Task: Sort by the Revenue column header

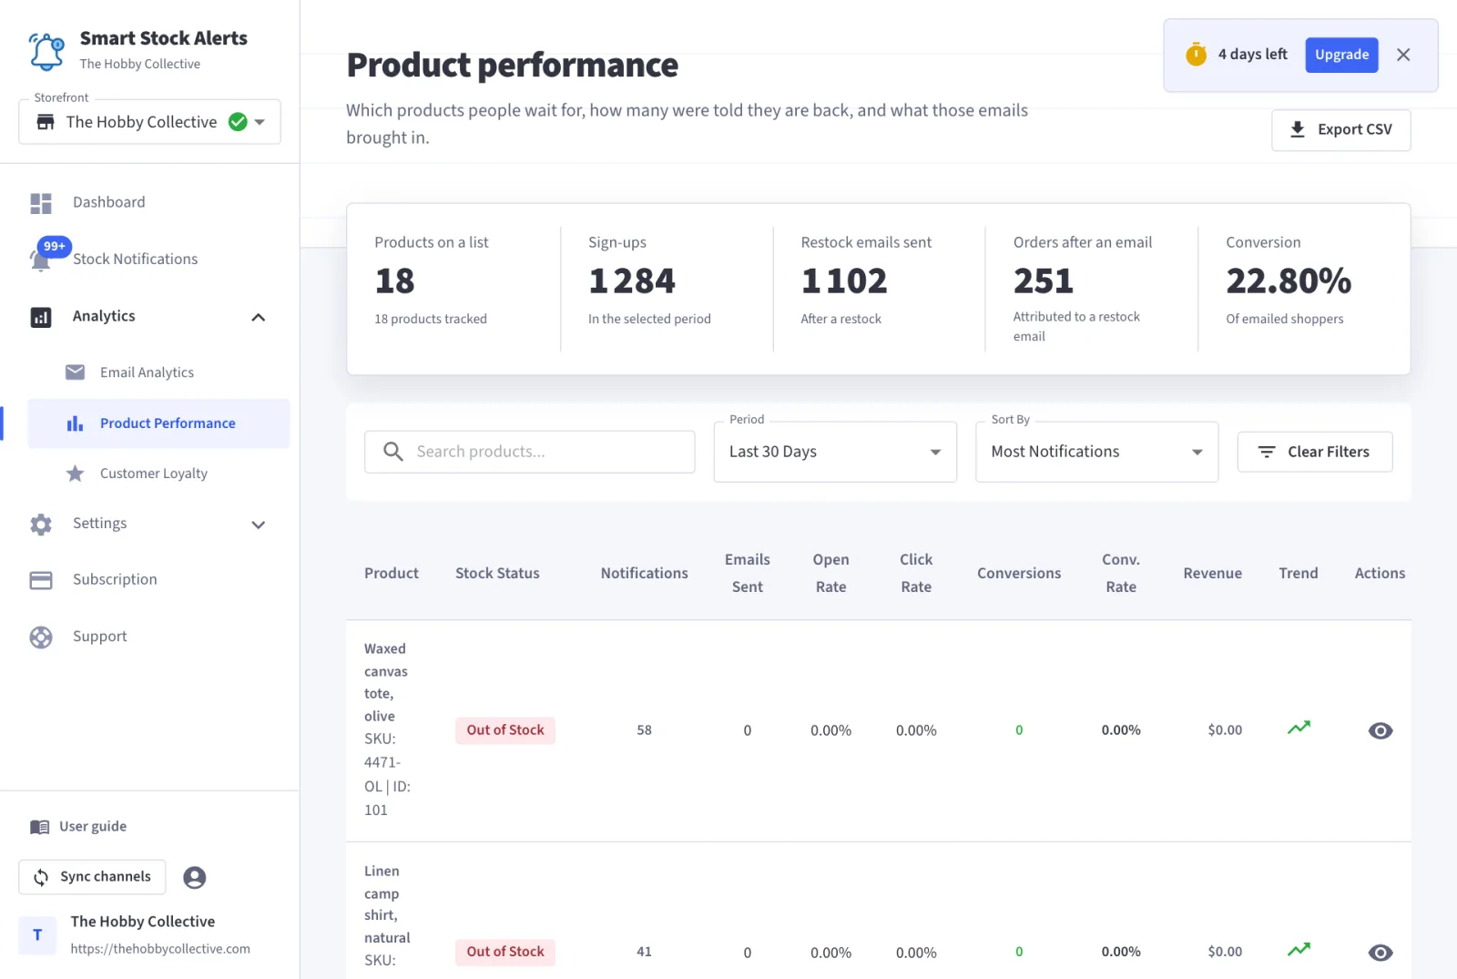Action: [1212, 574]
